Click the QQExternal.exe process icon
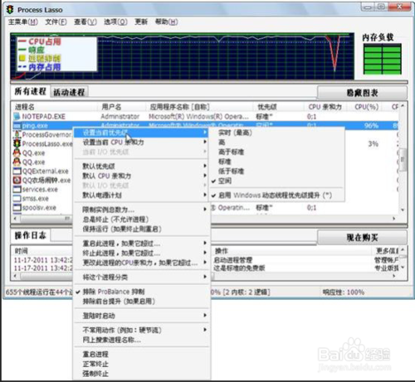 pyautogui.click(x=17, y=171)
